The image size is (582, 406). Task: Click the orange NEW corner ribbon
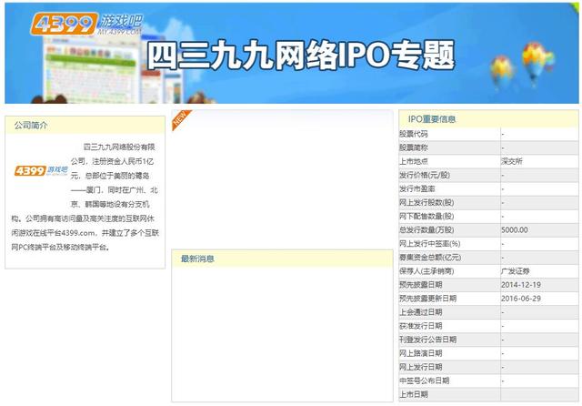[x=182, y=119]
